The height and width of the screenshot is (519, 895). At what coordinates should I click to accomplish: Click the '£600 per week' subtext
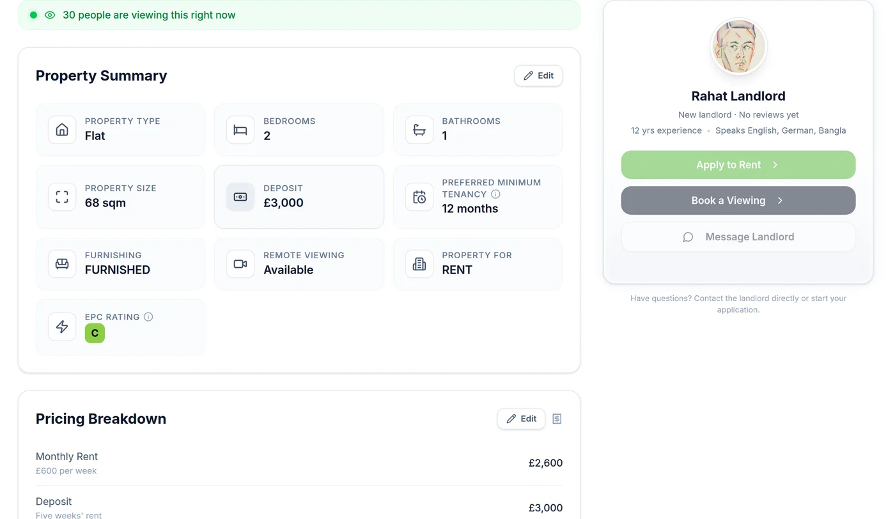click(66, 471)
